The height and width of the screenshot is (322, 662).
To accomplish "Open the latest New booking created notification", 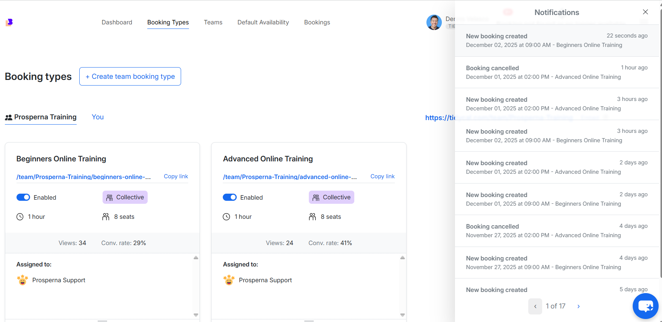I will (x=556, y=41).
